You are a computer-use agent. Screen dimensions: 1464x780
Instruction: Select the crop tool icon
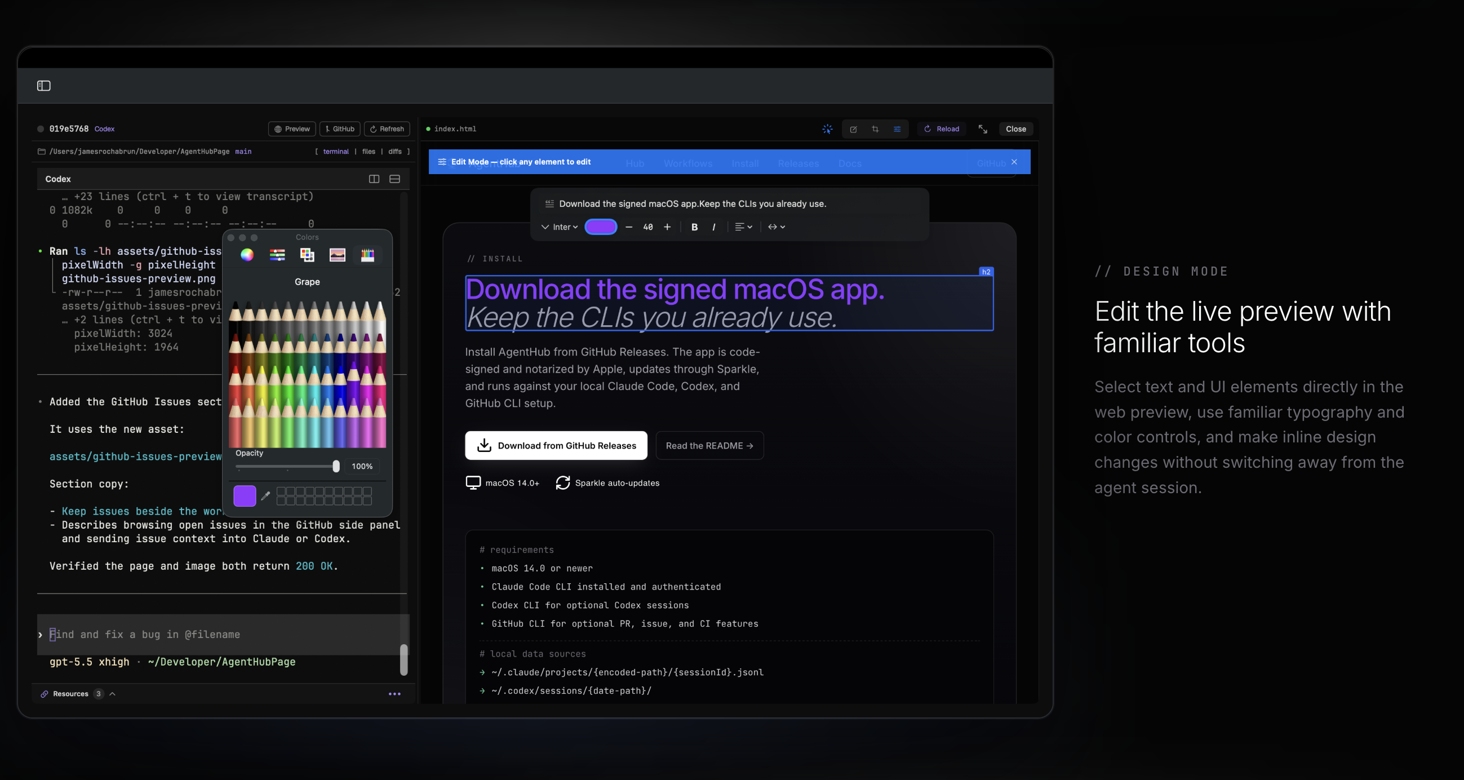pos(875,129)
